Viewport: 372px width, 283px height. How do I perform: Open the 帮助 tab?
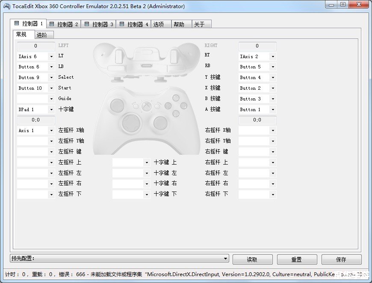(x=181, y=24)
